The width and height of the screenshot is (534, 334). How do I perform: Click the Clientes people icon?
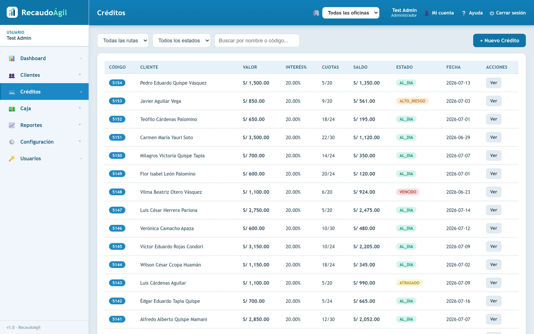pyautogui.click(x=12, y=75)
